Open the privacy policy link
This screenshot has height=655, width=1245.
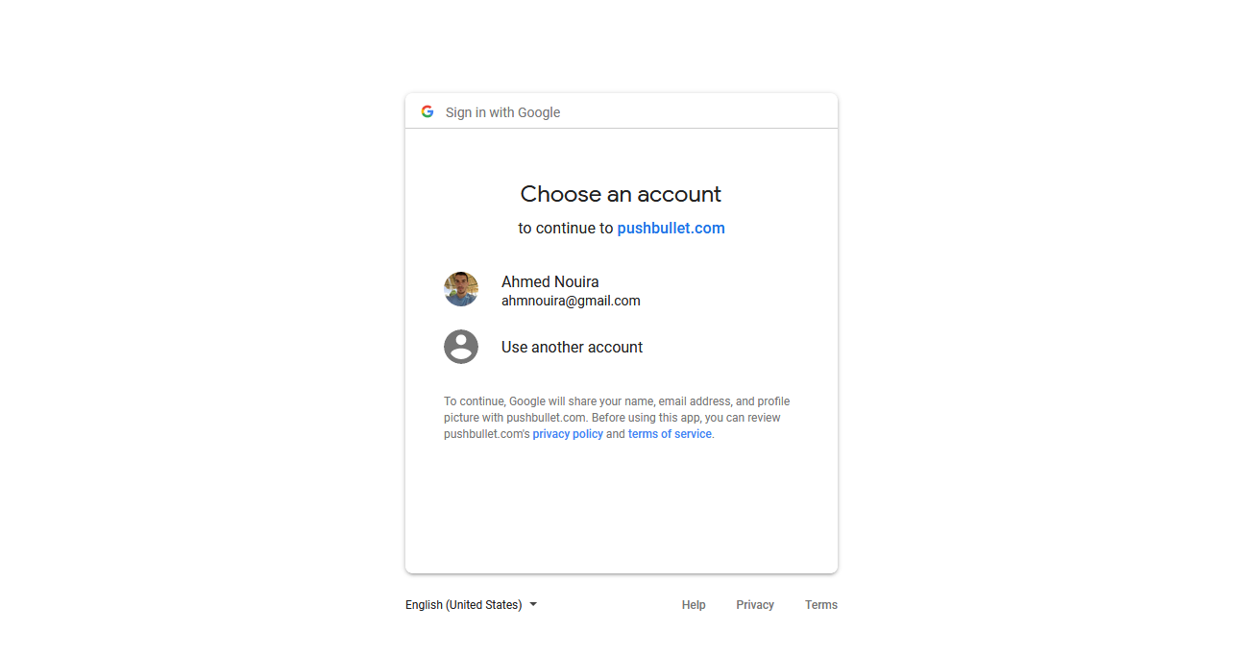[568, 434]
